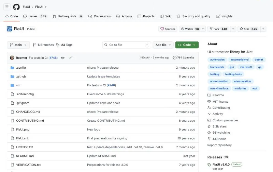Click the fd7cc64 commit hash
This screenshot has width=273, height=172.
(145, 57)
